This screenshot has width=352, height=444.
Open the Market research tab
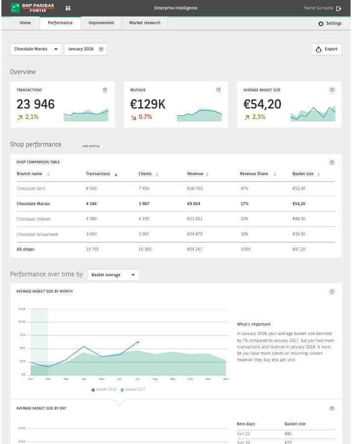pyautogui.click(x=145, y=23)
